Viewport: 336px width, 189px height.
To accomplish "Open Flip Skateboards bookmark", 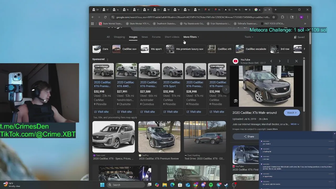I will [192, 24].
